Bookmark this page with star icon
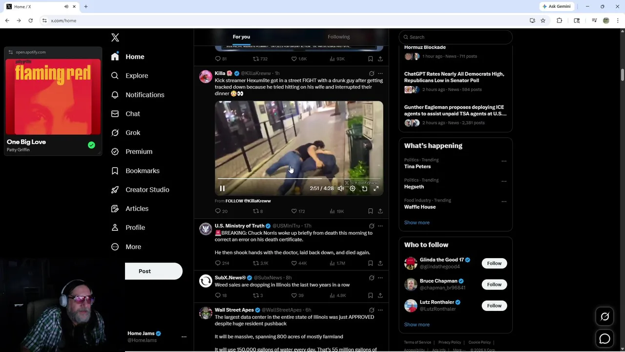Viewport: 625px width, 352px height. [543, 21]
